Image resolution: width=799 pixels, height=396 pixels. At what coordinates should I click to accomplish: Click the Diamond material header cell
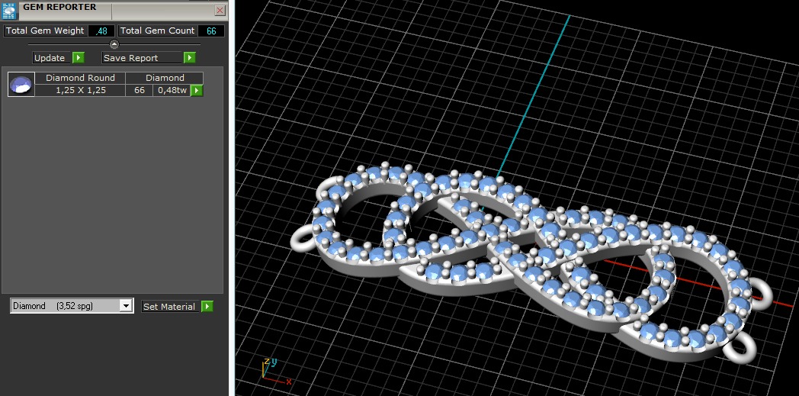pos(165,78)
